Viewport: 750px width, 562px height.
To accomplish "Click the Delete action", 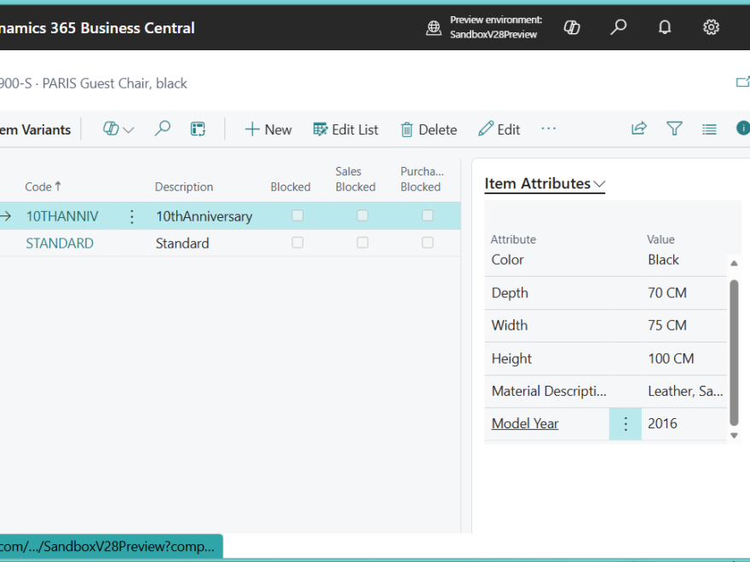I will (429, 129).
